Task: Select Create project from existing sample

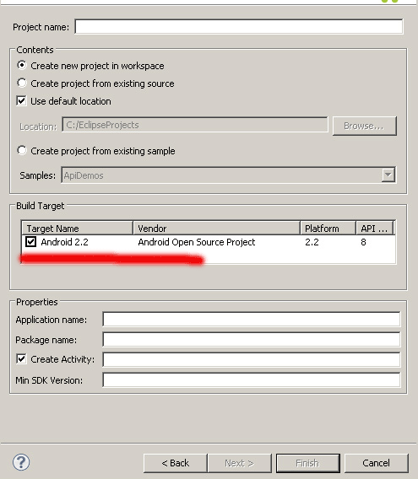Action: [x=22, y=151]
